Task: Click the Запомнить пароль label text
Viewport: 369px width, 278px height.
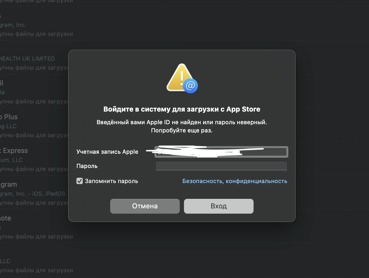Action: coord(111,181)
